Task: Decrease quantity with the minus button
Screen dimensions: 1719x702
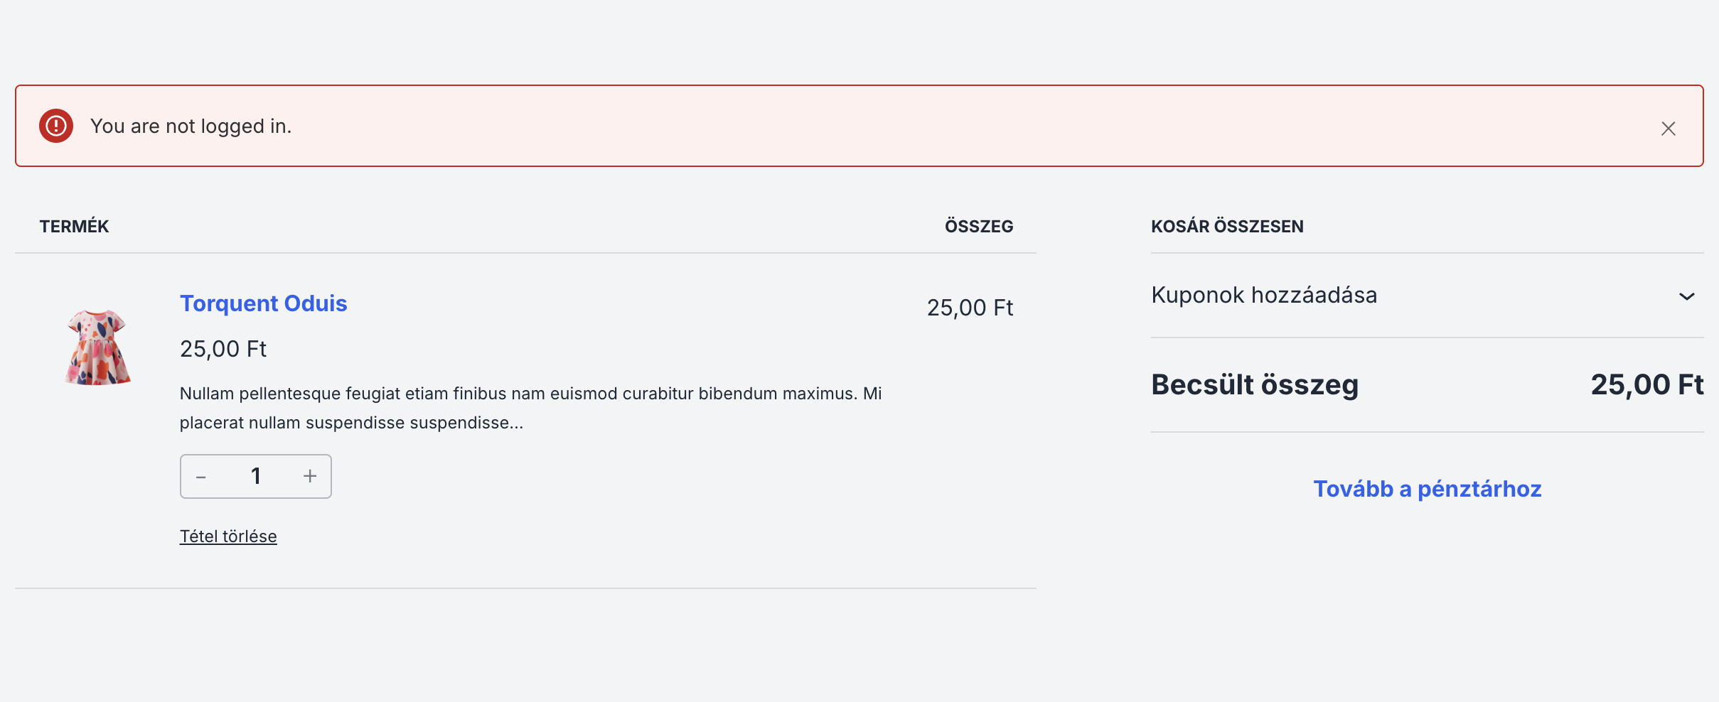Action: point(201,477)
